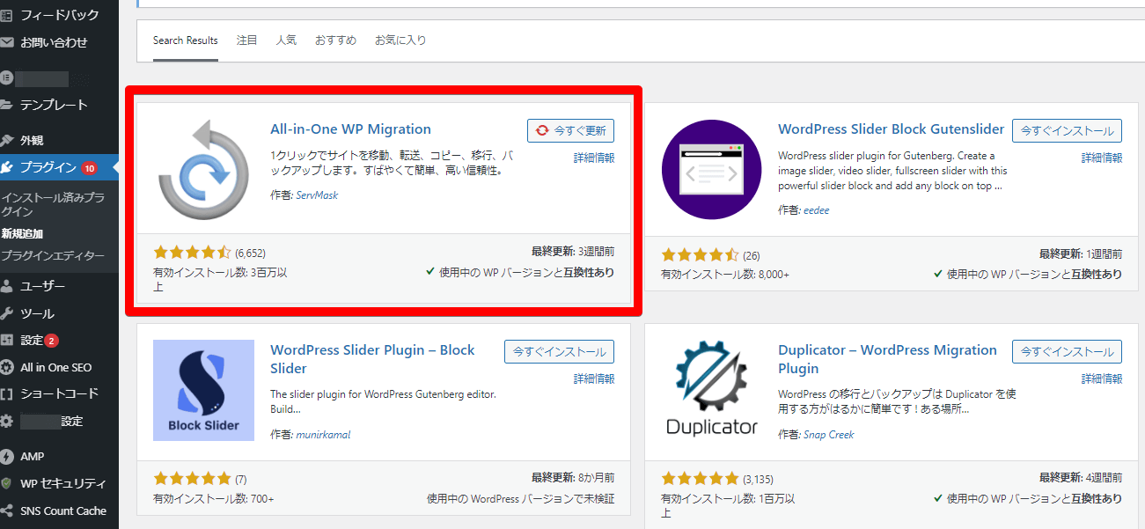This screenshot has width=1145, height=529.
Task: Open Duplicator – WordPress Migration Plugin title
Action: (887, 359)
